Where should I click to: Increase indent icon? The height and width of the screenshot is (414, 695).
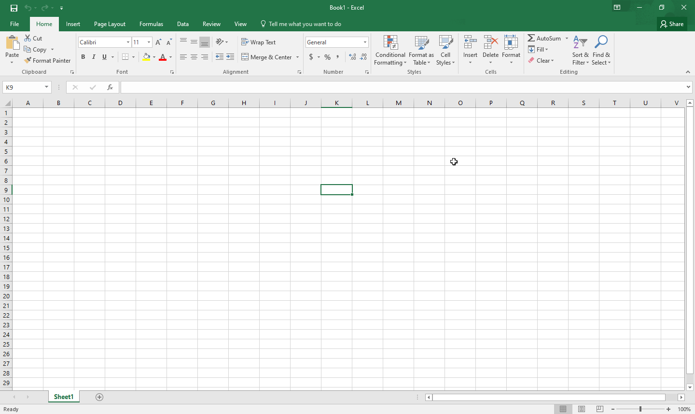[x=230, y=57]
